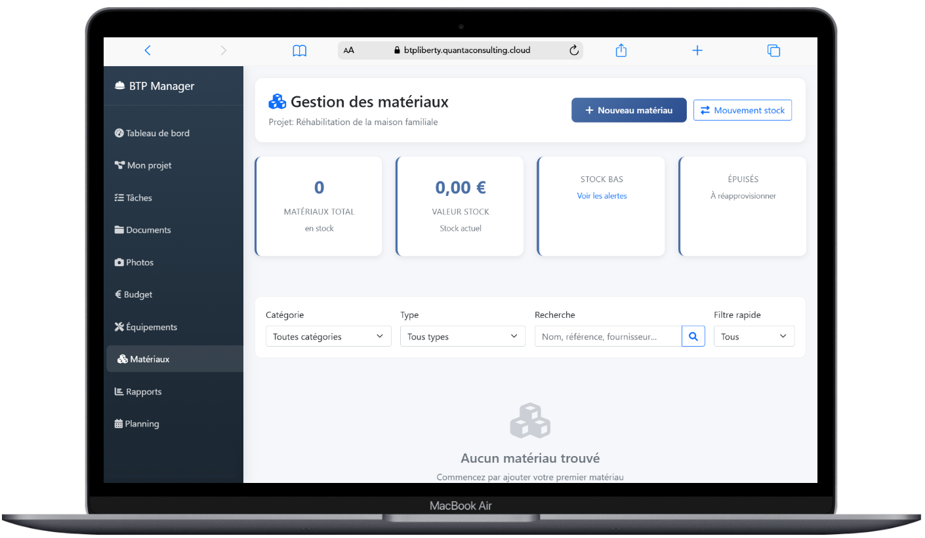
Task: Reload the page with the refresh icon
Action: coord(574,50)
